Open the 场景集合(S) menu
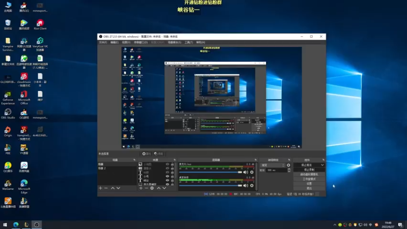 click(175, 42)
